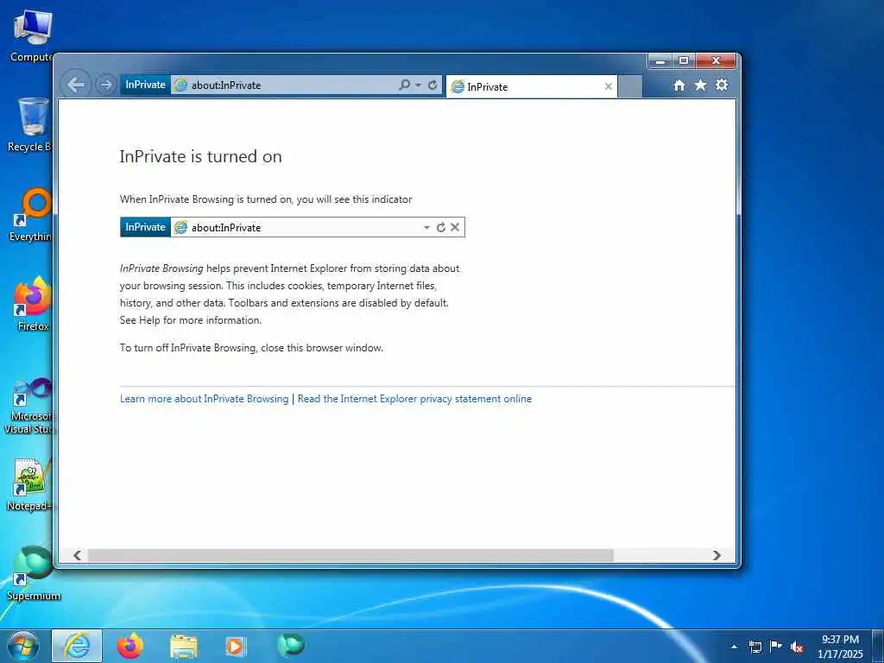
Task: Open Action Center flag in system tray
Action: tap(776, 646)
